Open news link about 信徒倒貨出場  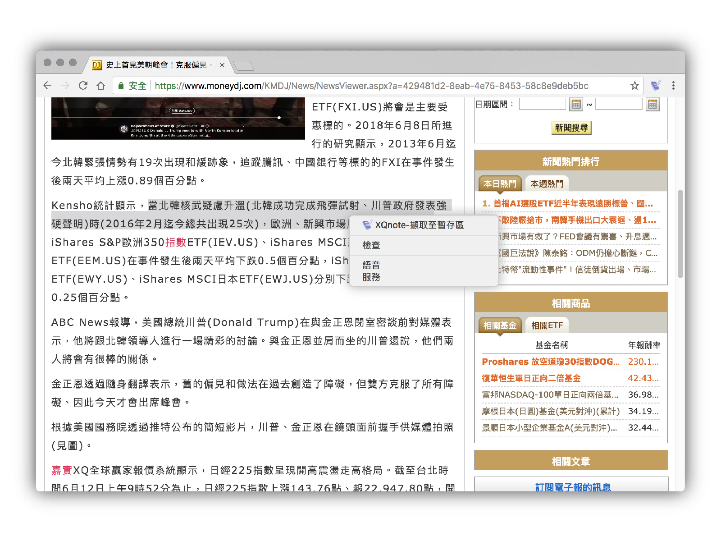point(578,270)
